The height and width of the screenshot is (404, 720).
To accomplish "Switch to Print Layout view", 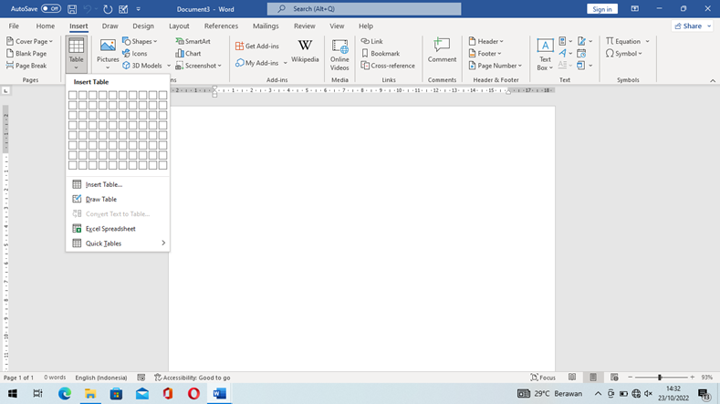I will click(x=593, y=378).
